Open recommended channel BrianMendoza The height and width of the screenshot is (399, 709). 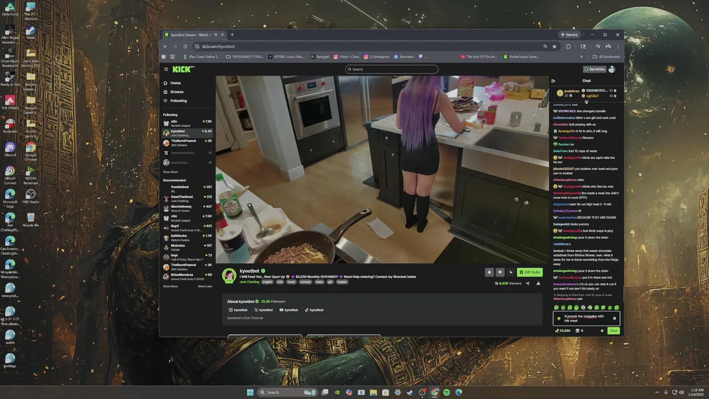click(187, 276)
